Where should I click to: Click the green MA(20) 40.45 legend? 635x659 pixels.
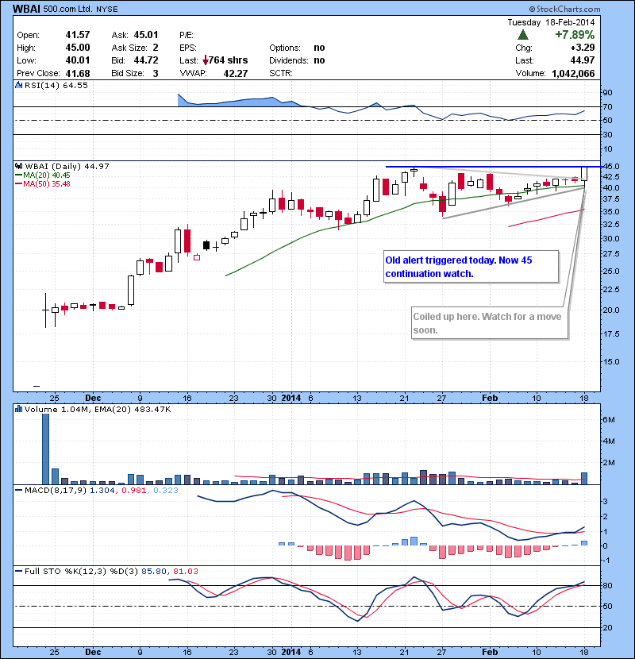tap(42, 175)
